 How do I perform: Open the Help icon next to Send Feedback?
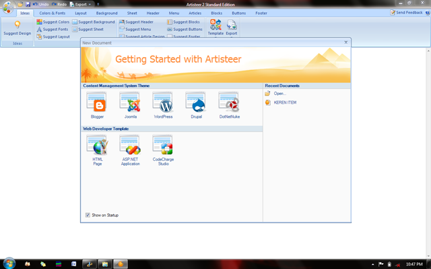[428, 13]
